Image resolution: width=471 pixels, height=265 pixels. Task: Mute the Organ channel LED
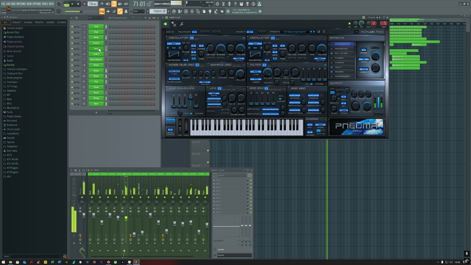(72, 70)
